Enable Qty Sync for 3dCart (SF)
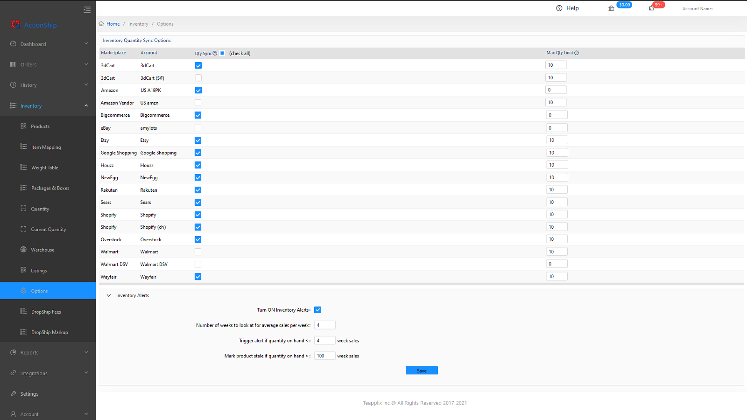 click(x=198, y=78)
